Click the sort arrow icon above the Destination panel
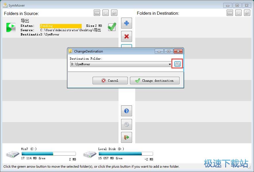254x172 pixels. coord(238,13)
